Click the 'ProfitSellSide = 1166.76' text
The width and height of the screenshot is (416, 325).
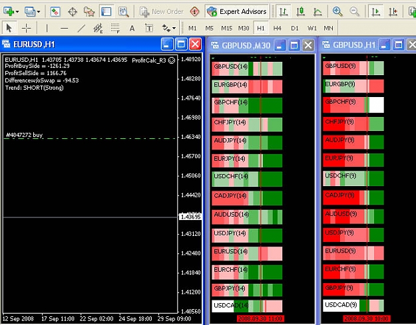point(35,73)
